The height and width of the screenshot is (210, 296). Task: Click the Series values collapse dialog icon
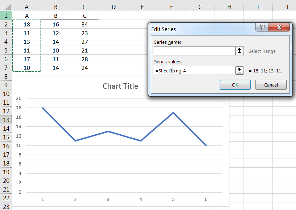240,70
